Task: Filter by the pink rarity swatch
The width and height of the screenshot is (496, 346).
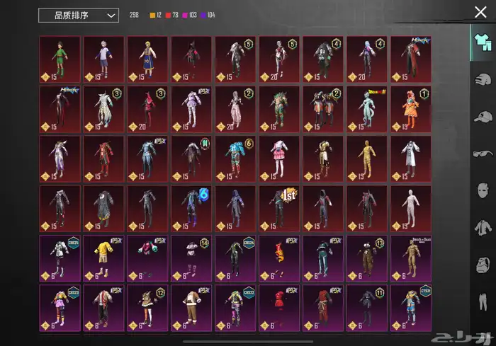Action: (186, 15)
